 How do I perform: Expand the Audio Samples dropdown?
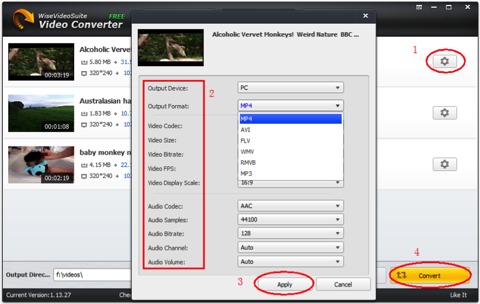point(290,220)
